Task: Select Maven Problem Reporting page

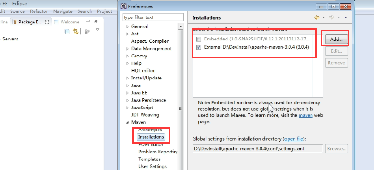Action: click(158, 152)
